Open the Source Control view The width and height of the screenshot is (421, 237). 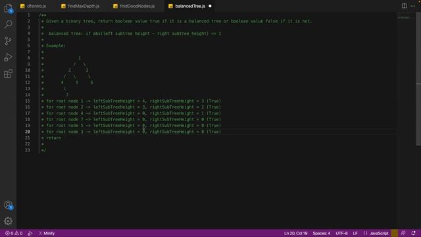(8, 41)
